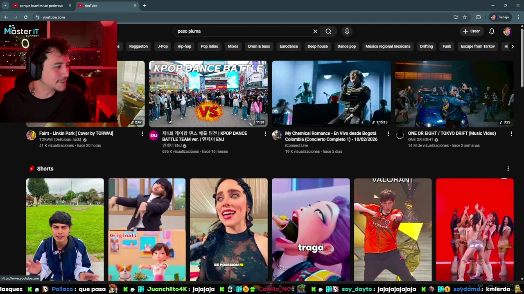Open the iConnect Live channel avatar
This screenshot has width=524, height=294.
pos(277,136)
